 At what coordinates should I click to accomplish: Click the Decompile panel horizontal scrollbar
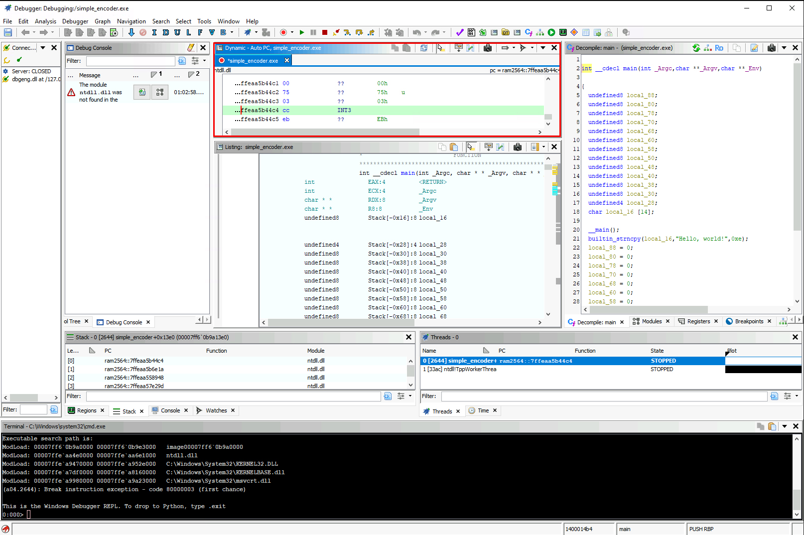648,309
